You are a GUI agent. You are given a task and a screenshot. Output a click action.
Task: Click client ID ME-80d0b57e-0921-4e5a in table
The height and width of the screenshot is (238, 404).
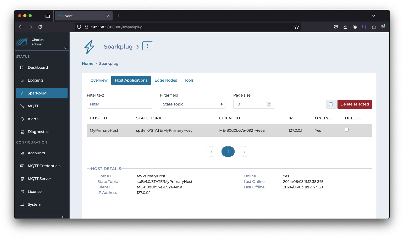242,130
